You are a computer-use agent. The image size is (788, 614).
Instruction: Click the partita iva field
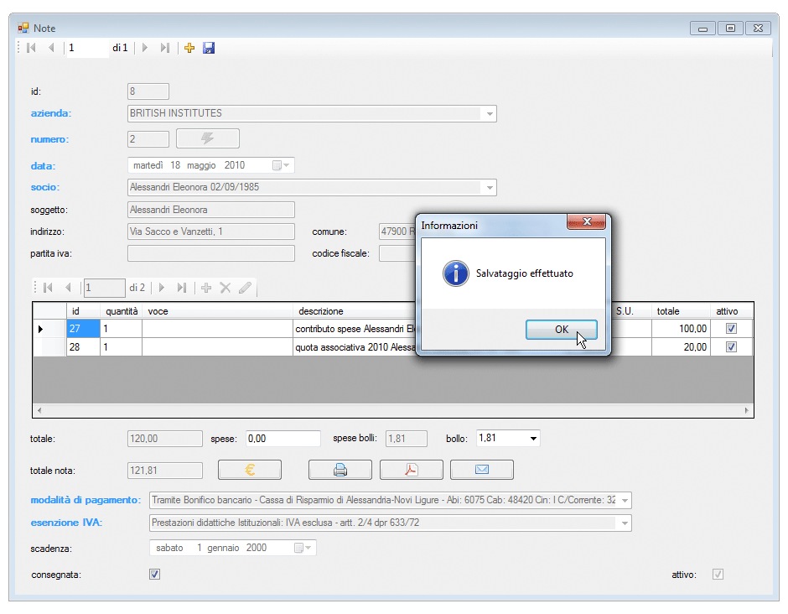pyautogui.click(x=211, y=253)
